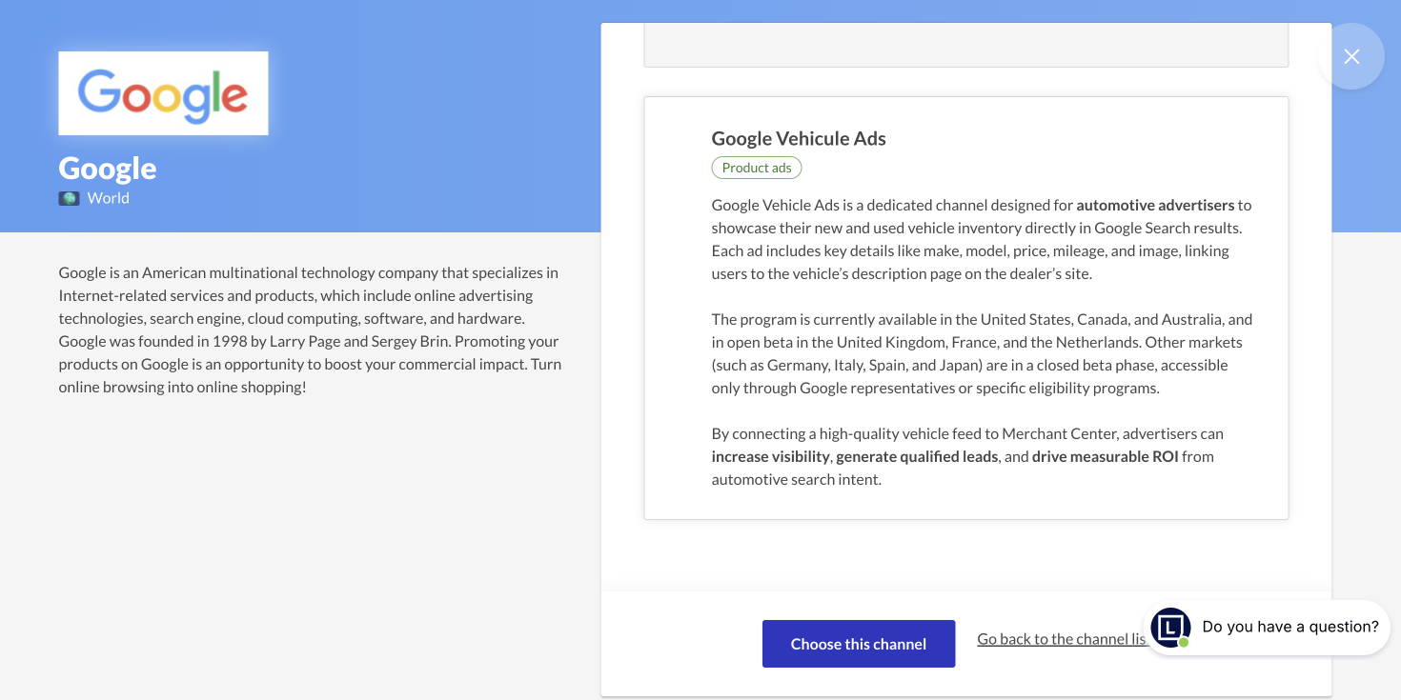Click the bold 'generate qualified leads' text
Viewport: 1401px width, 700px height.
[916, 456]
